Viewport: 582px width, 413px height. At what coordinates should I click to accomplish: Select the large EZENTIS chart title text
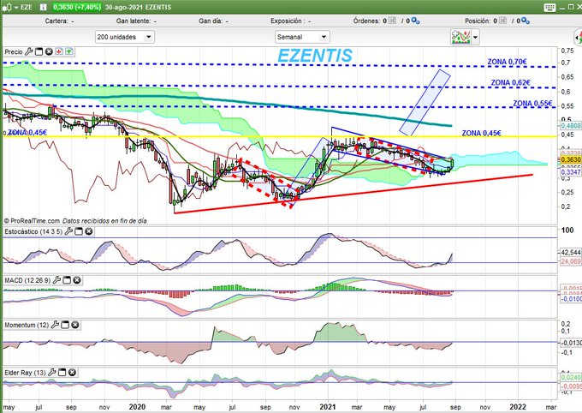[315, 56]
